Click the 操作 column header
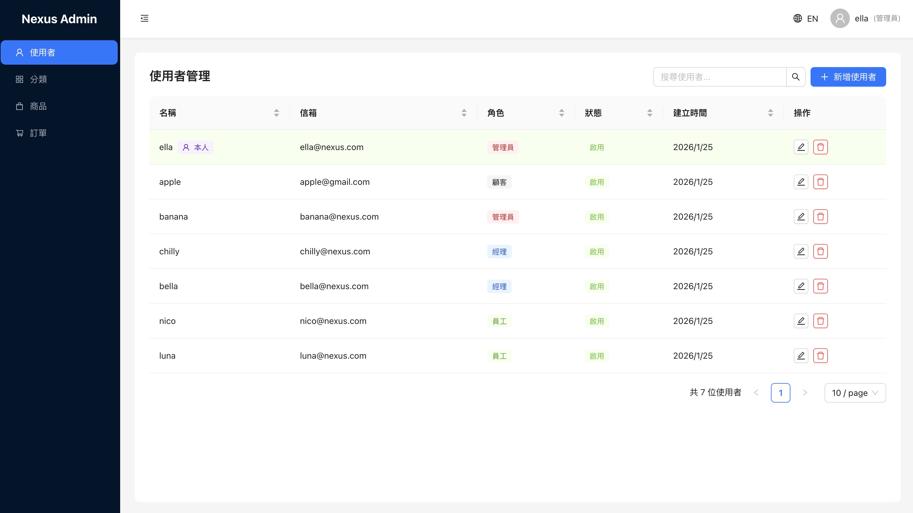Viewport: 913px width, 513px height. (802, 113)
